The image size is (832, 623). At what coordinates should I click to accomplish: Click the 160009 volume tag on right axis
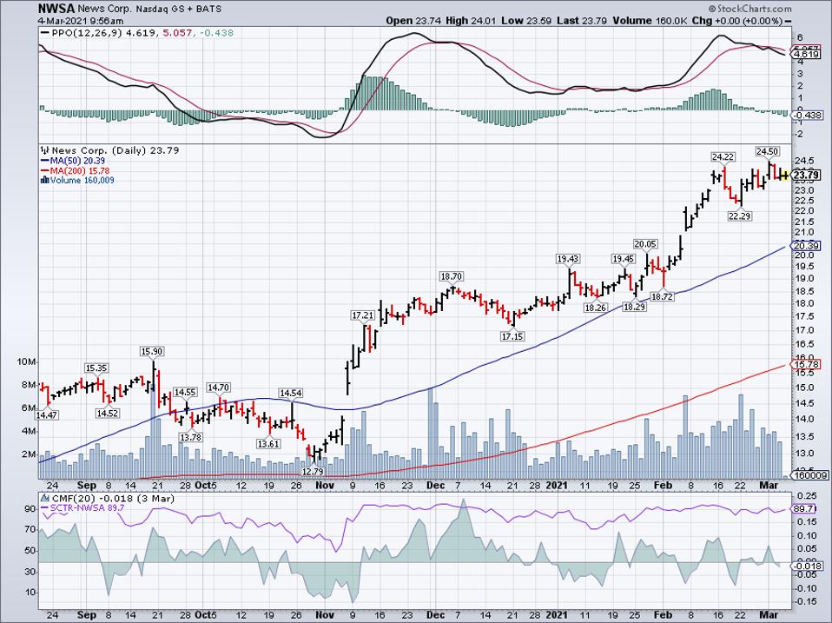pyautogui.click(x=810, y=475)
